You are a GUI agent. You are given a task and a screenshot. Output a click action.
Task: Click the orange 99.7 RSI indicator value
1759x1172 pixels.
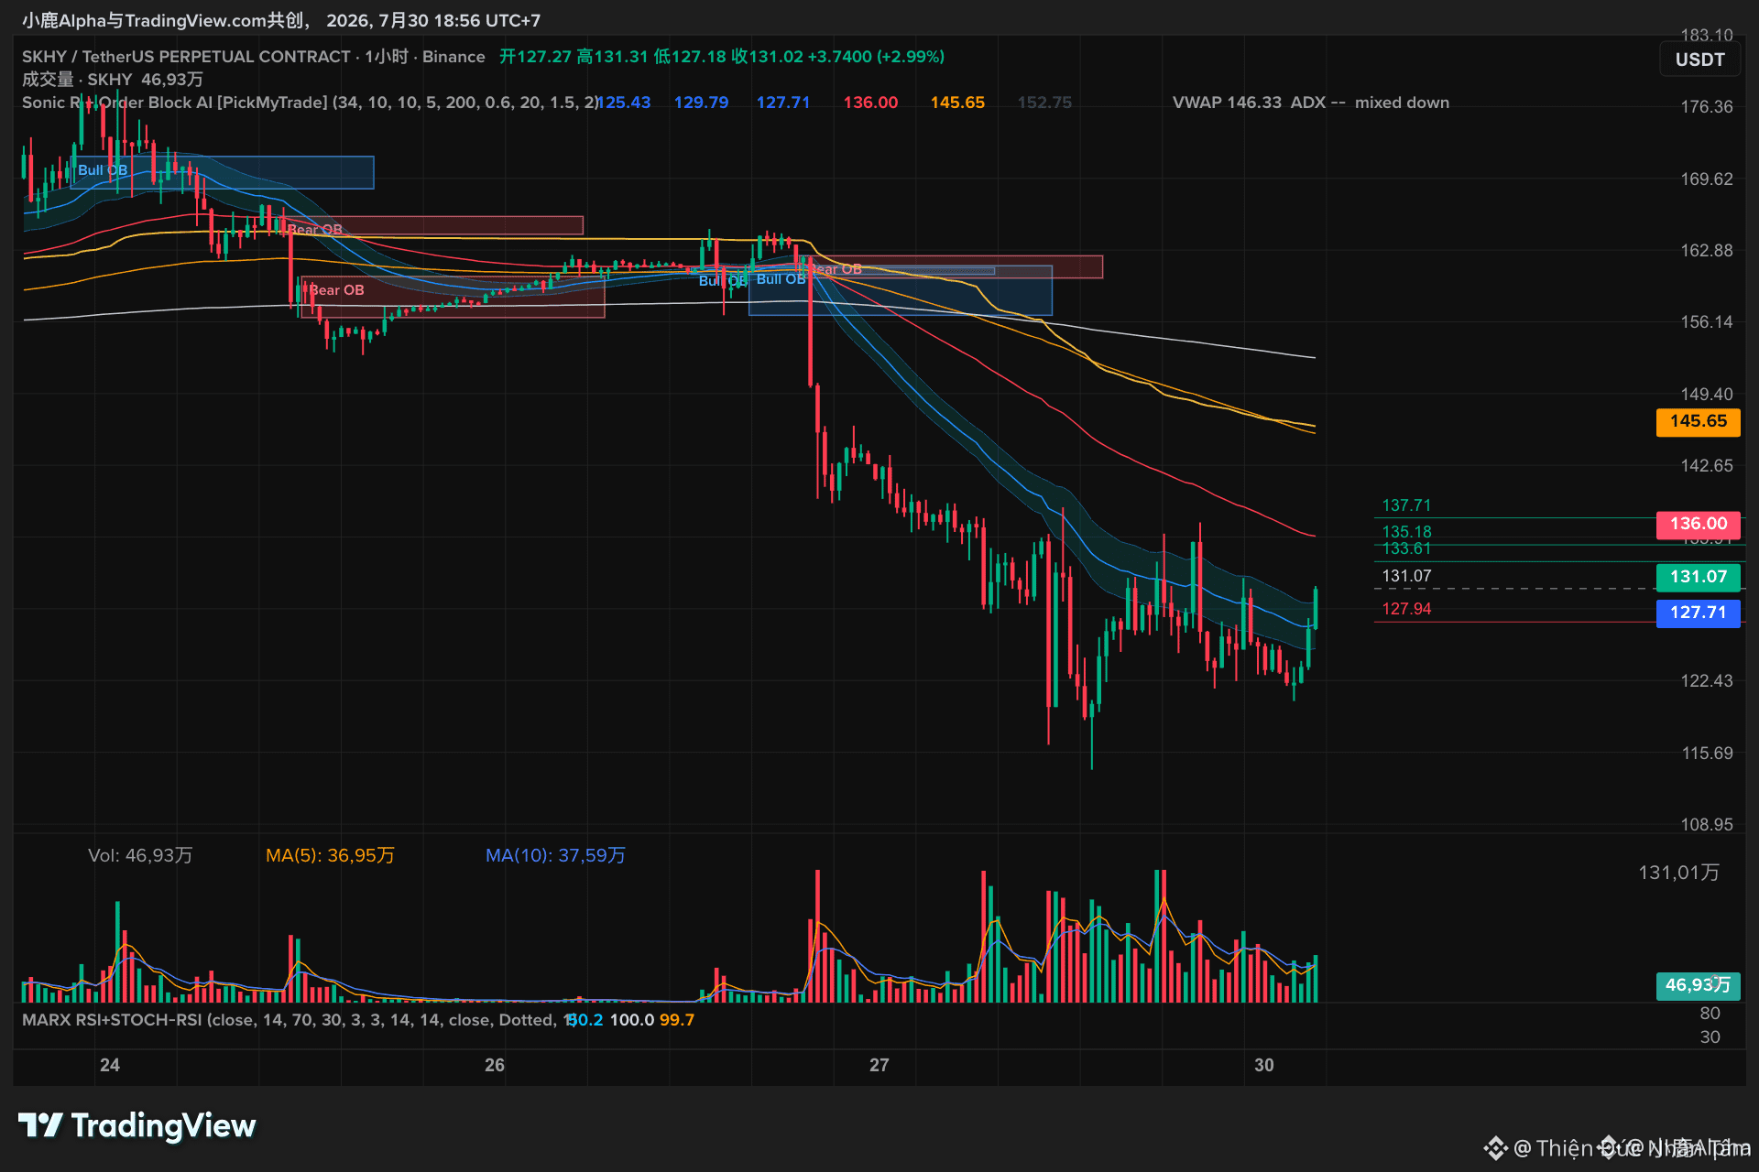(x=677, y=1020)
